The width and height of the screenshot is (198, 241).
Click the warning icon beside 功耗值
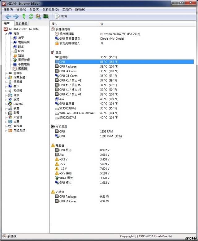(53, 192)
